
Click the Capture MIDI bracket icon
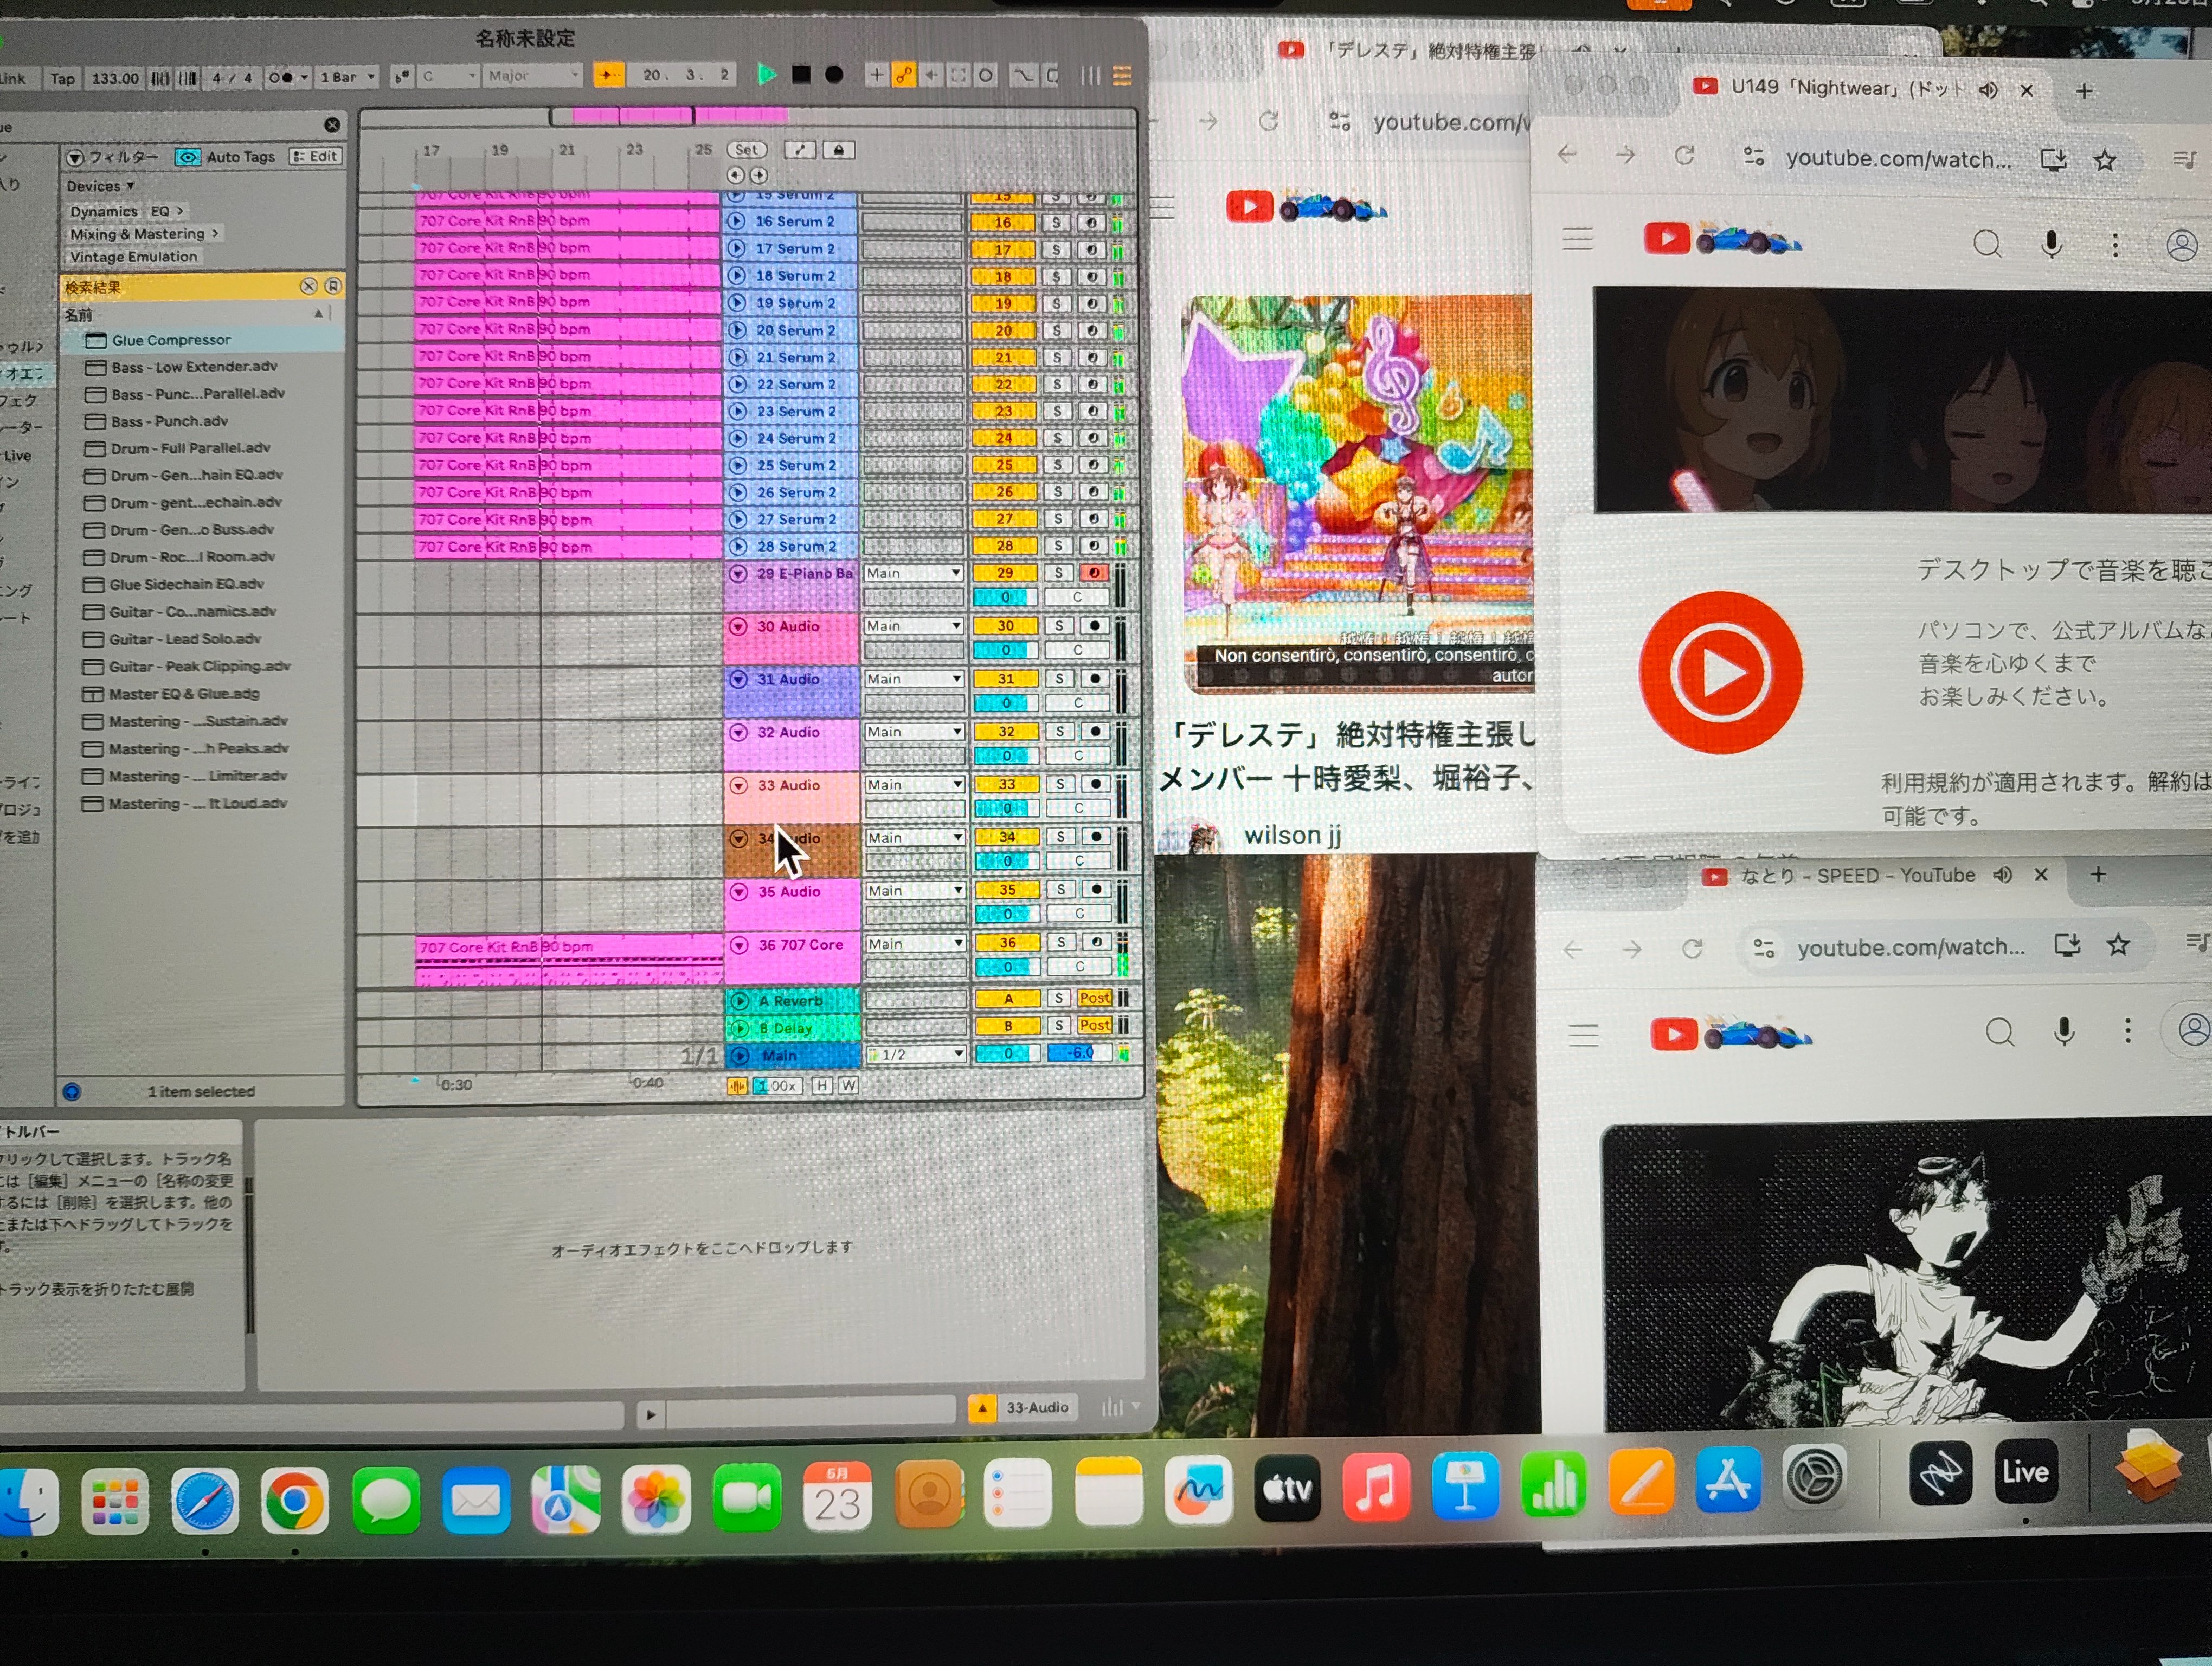958,75
